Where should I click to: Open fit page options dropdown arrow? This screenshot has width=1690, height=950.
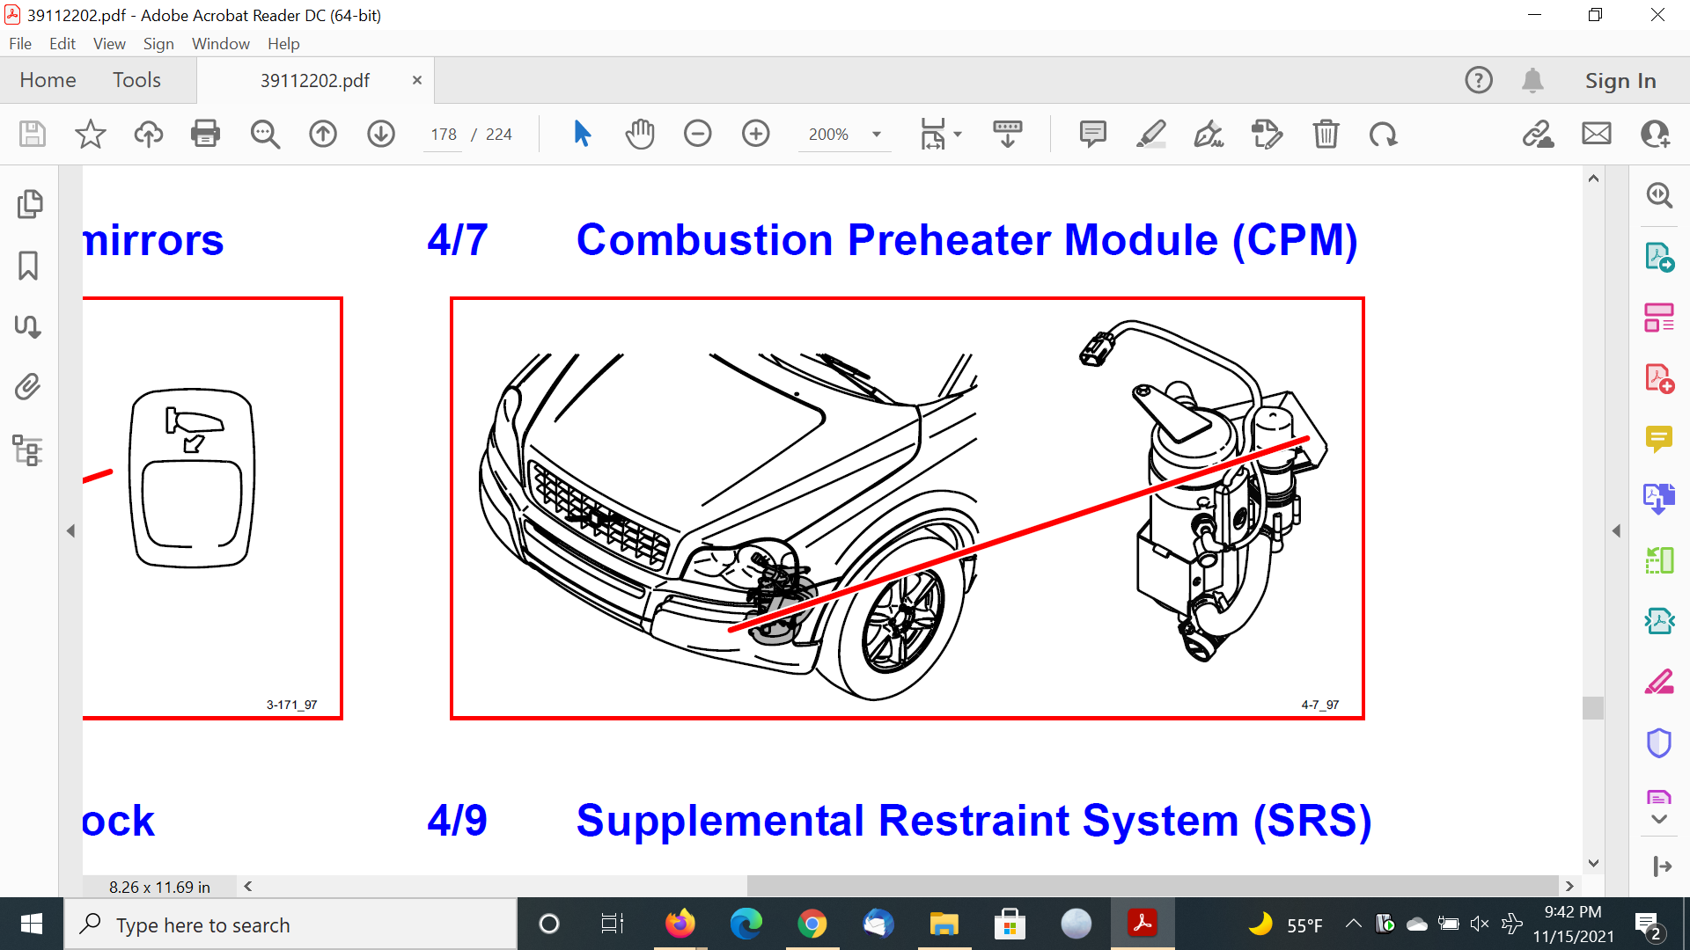(x=958, y=135)
